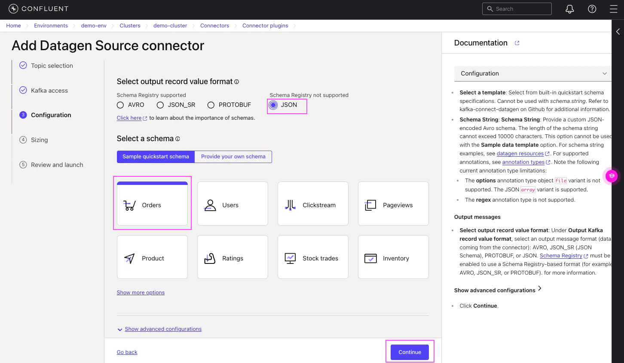Click step 4 Sizing number badge

[x=23, y=140]
